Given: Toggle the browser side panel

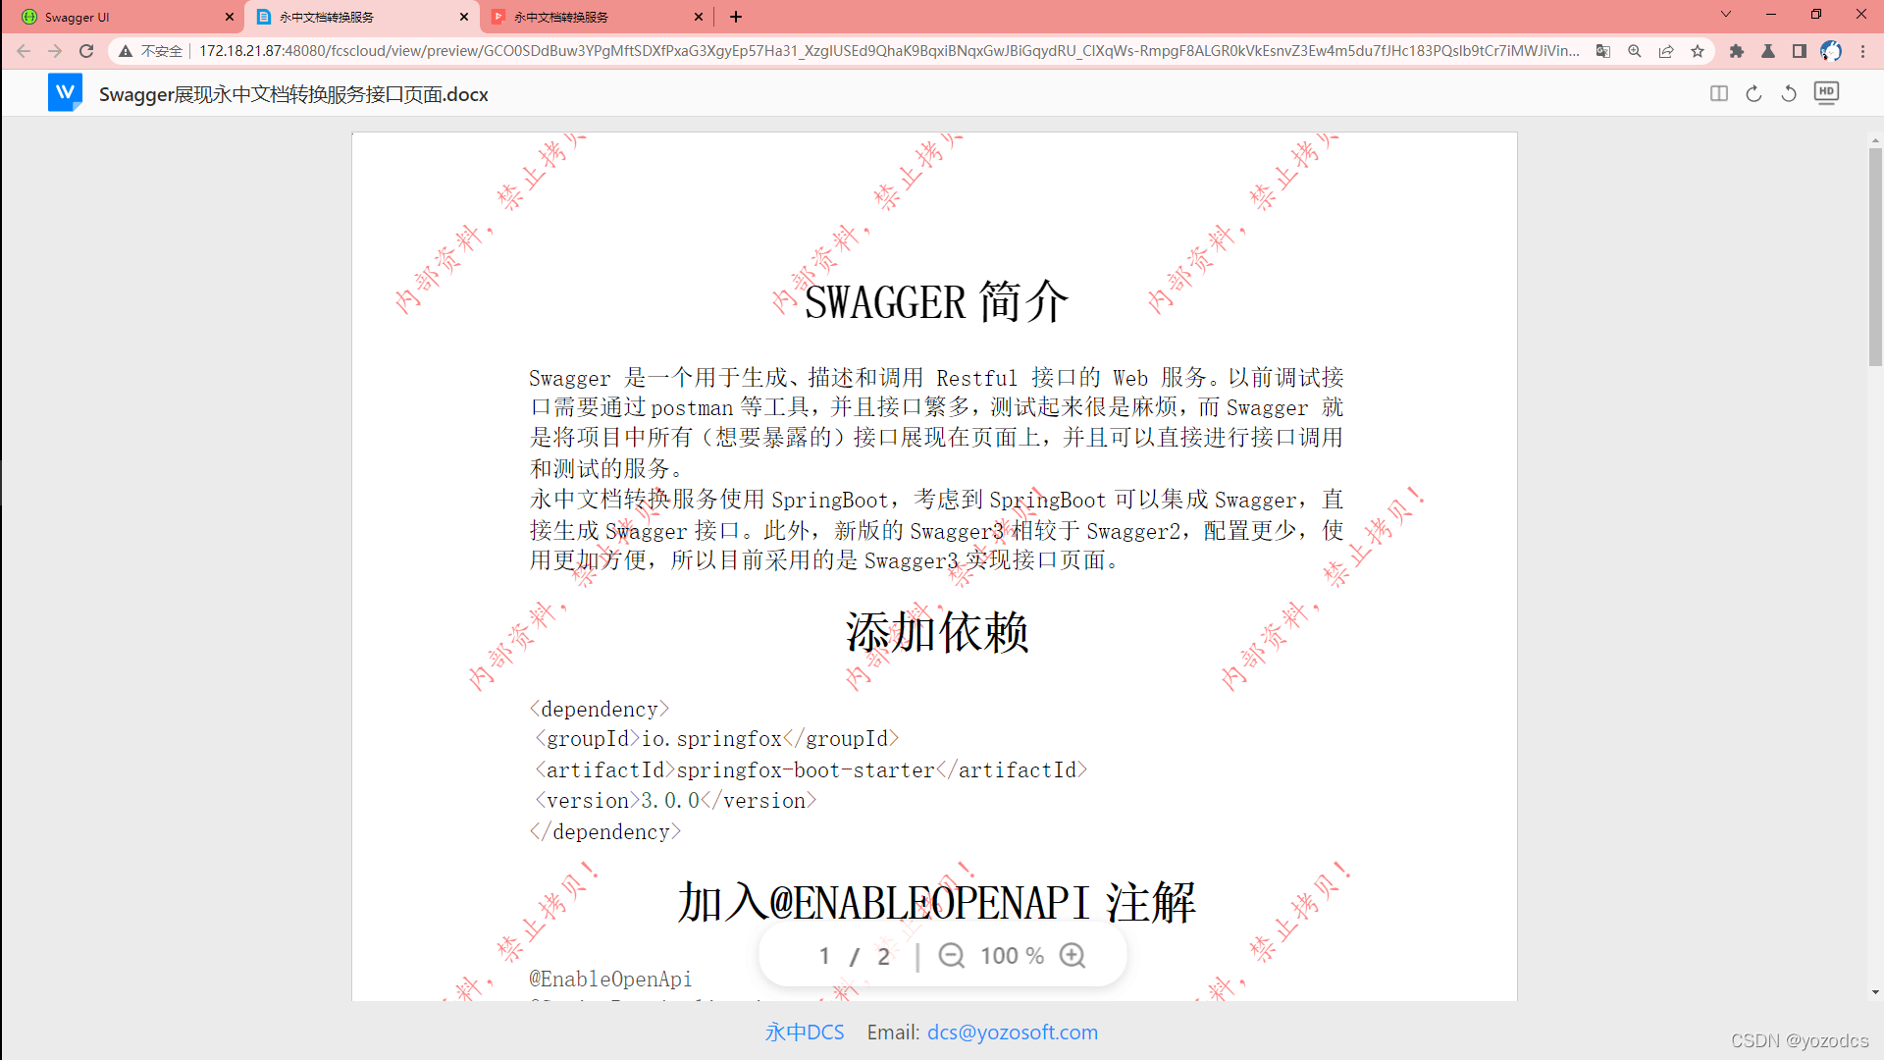Looking at the screenshot, I should 1800,51.
